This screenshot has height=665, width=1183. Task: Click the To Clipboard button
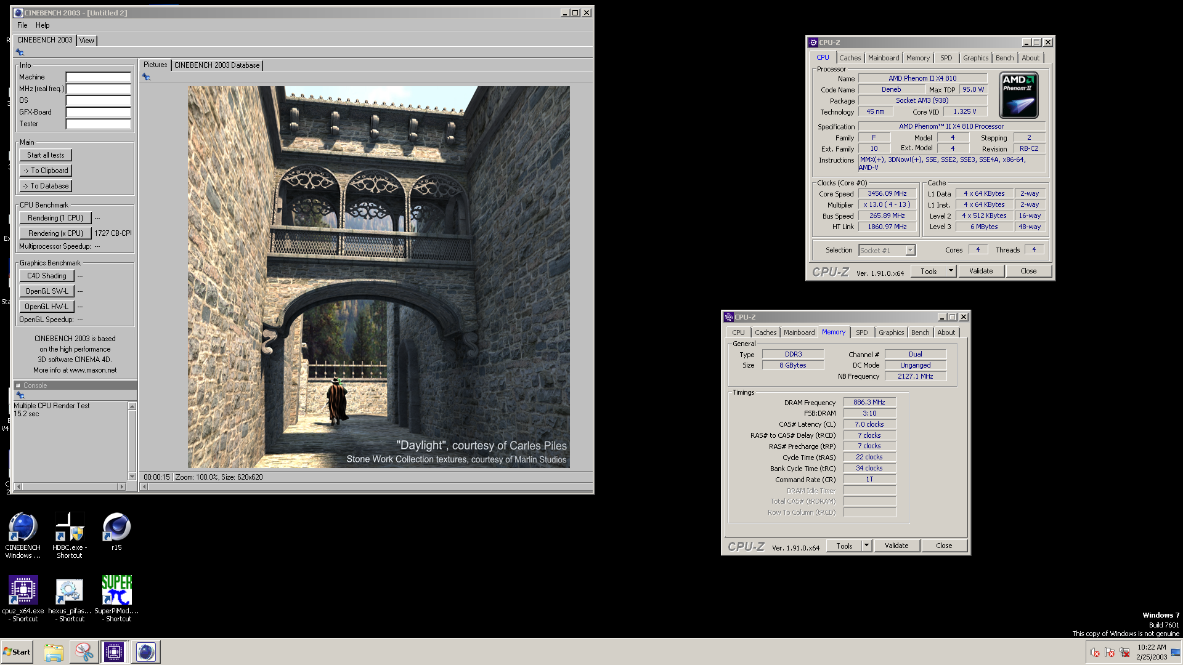(x=46, y=171)
